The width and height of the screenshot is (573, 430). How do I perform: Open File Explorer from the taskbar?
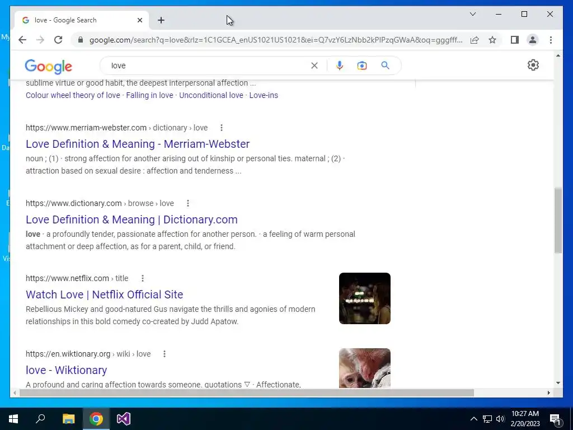[68, 419]
